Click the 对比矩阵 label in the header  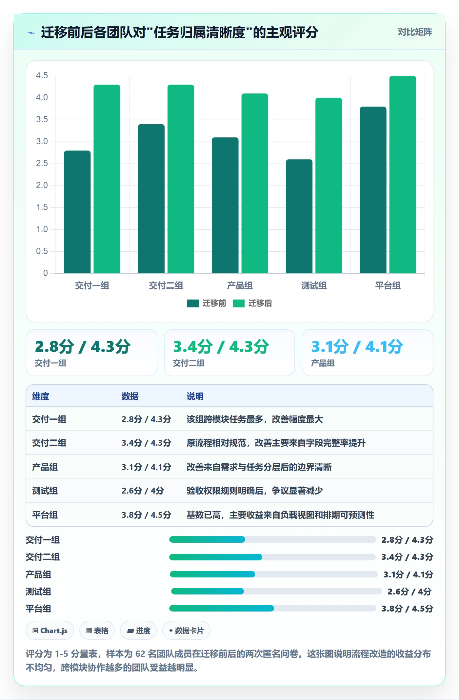coord(415,32)
